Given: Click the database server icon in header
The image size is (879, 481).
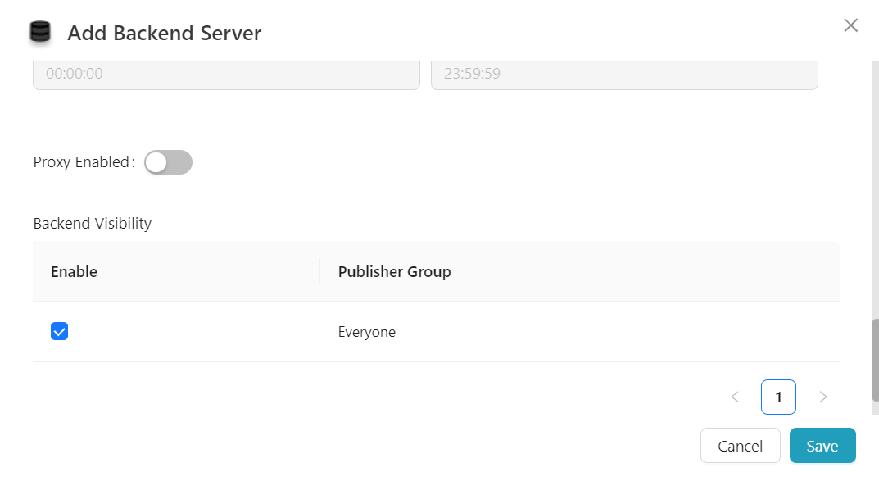Looking at the screenshot, I should pyautogui.click(x=39, y=33).
